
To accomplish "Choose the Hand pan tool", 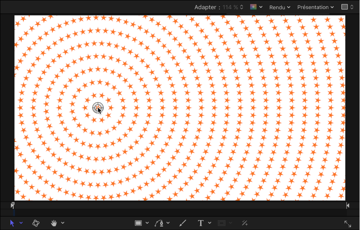I will pos(54,223).
